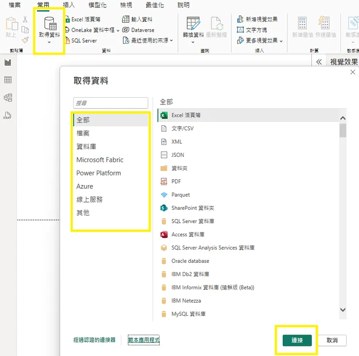Open the 模型化 ribbon tab
Screen dimensions: 359x356
click(x=98, y=5)
